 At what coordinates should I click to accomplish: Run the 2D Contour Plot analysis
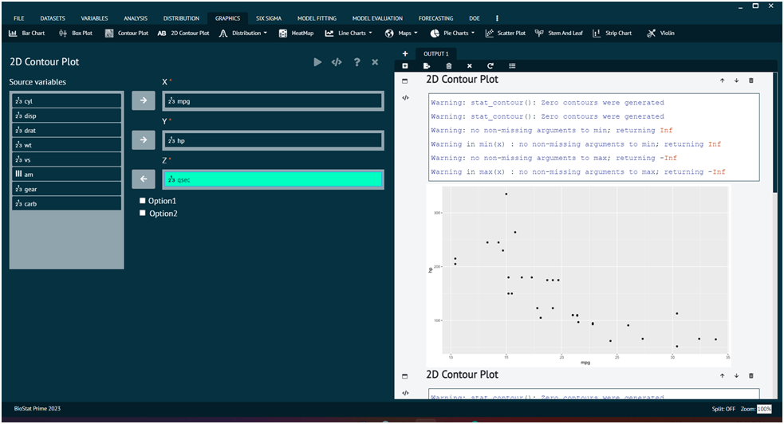317,62
